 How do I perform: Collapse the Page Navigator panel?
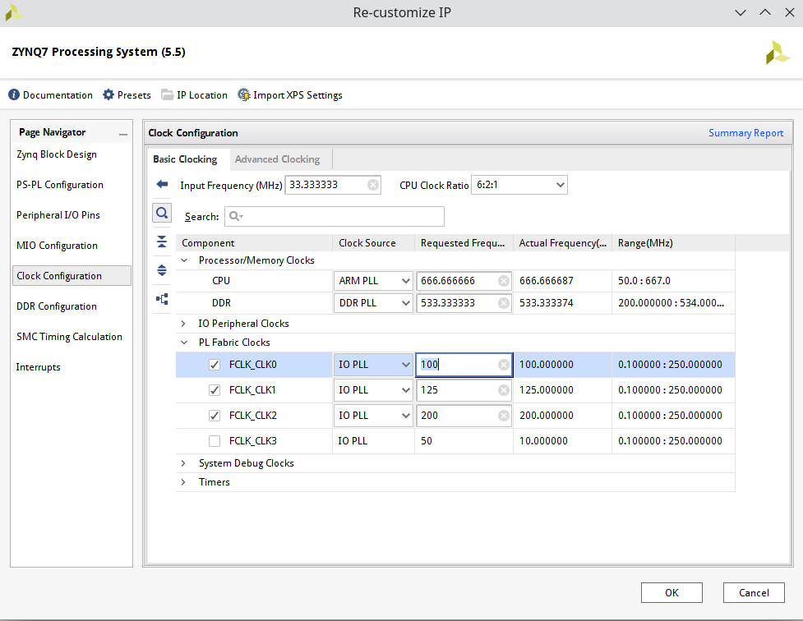123,134
